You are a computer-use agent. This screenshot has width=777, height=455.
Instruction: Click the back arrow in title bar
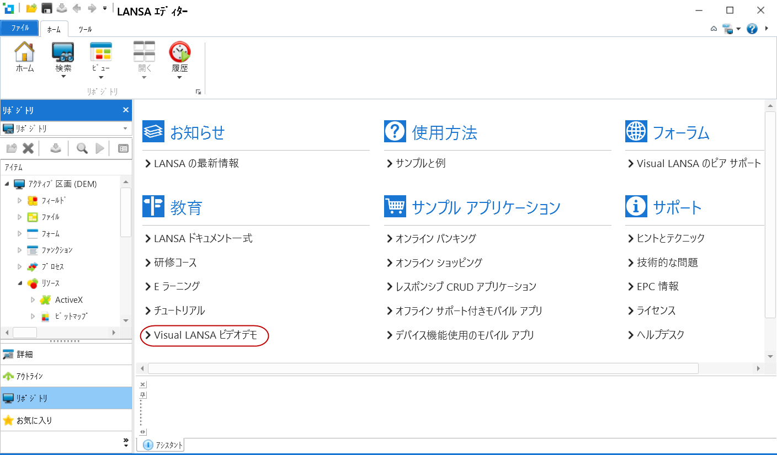[77, 8]
